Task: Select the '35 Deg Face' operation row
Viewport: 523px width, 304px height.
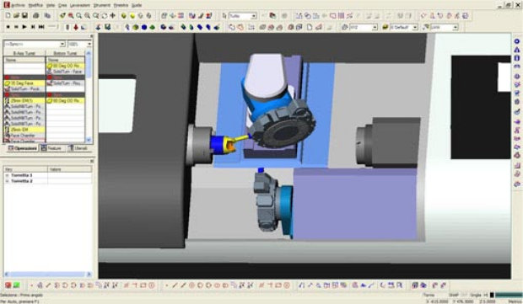Action: [24, 83]
